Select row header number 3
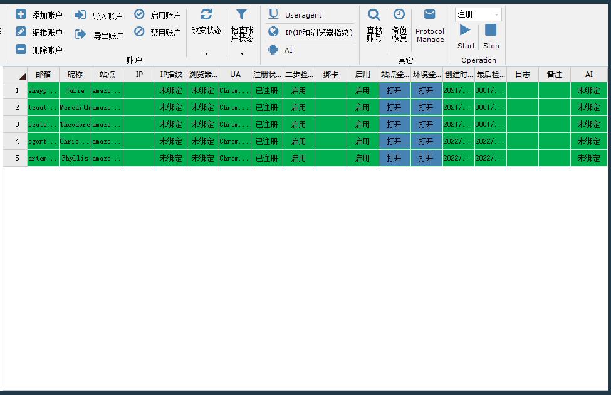 [x=15, y=124]
